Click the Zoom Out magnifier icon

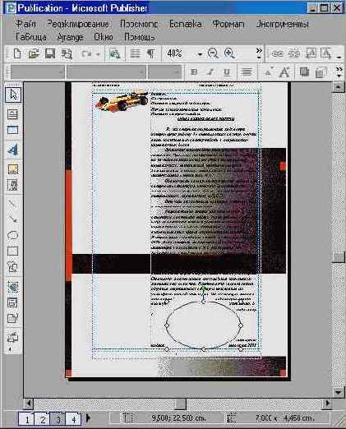(213, 53)
